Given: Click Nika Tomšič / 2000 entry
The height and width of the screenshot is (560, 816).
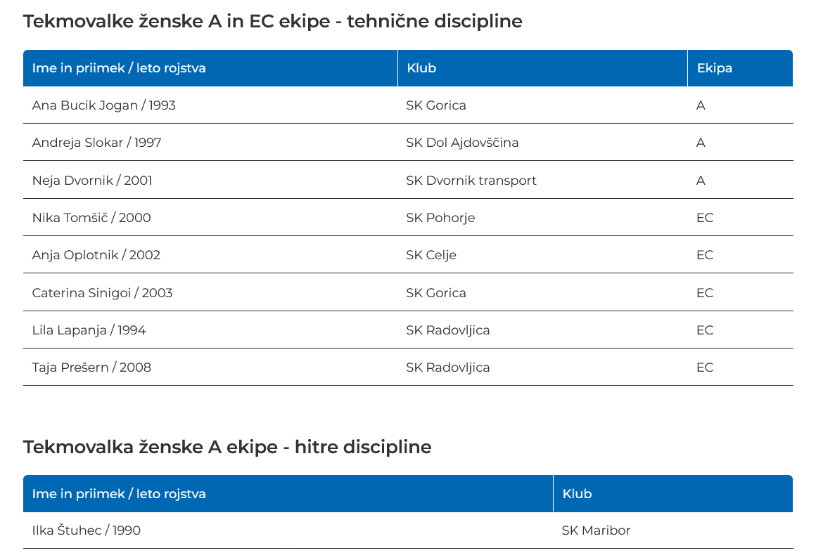Looking at the screenshot, I should click(91, 218).
